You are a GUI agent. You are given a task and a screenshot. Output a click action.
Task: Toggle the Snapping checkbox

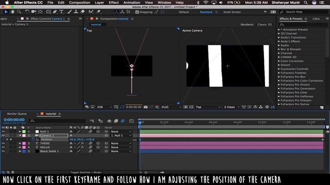(x=137, y=12)
